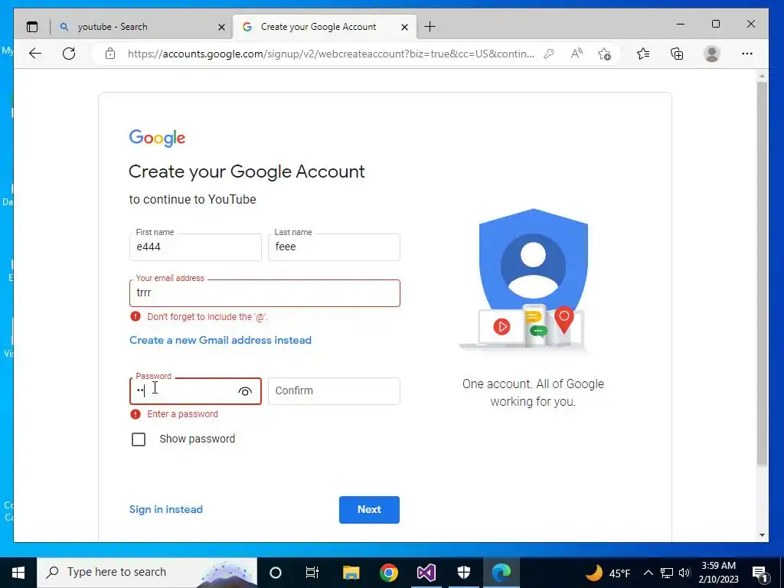Click the page vertical scrollbar
The width and height of the screenshot is (784, 588).
762,273
